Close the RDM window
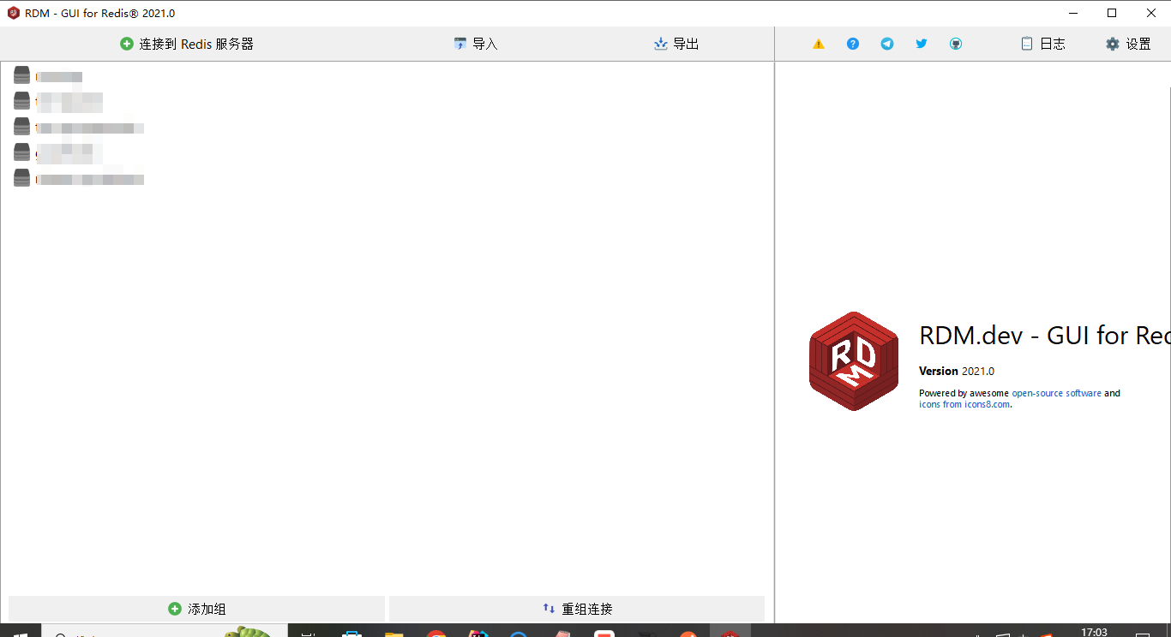Image resolution: width=1171 pixels, height=637 pixels. click(x=1151, y=13)
